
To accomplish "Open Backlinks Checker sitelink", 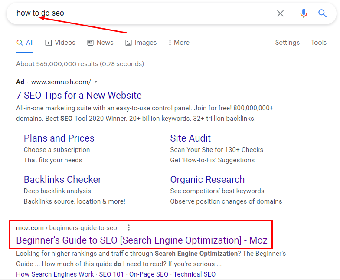I will (x=62, y=180).
